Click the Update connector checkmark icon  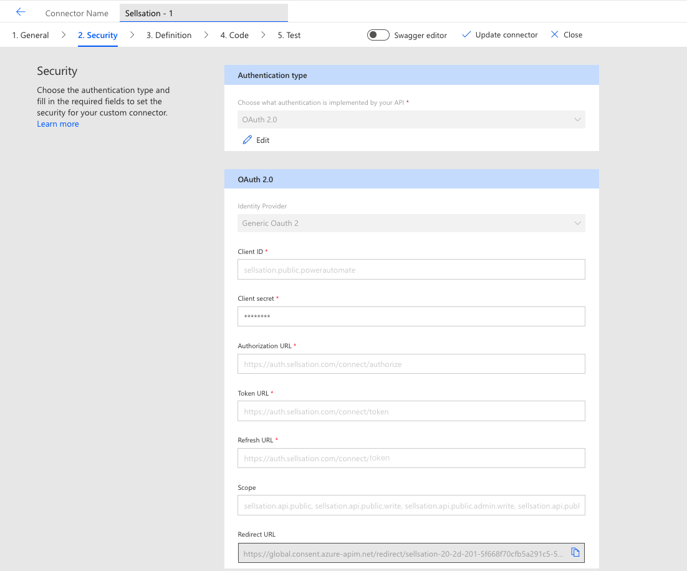(x=466, y=35)
